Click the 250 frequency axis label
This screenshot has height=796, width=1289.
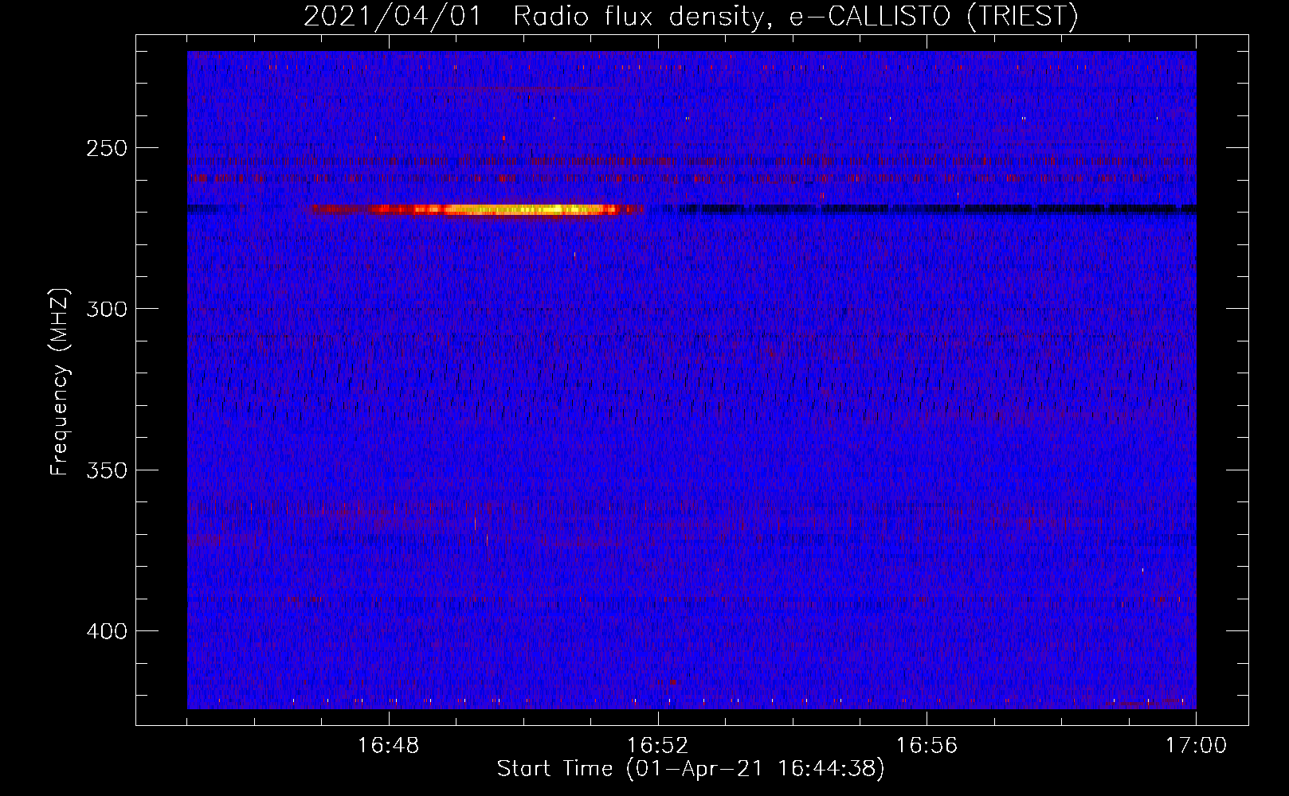[x=107, y=148]
